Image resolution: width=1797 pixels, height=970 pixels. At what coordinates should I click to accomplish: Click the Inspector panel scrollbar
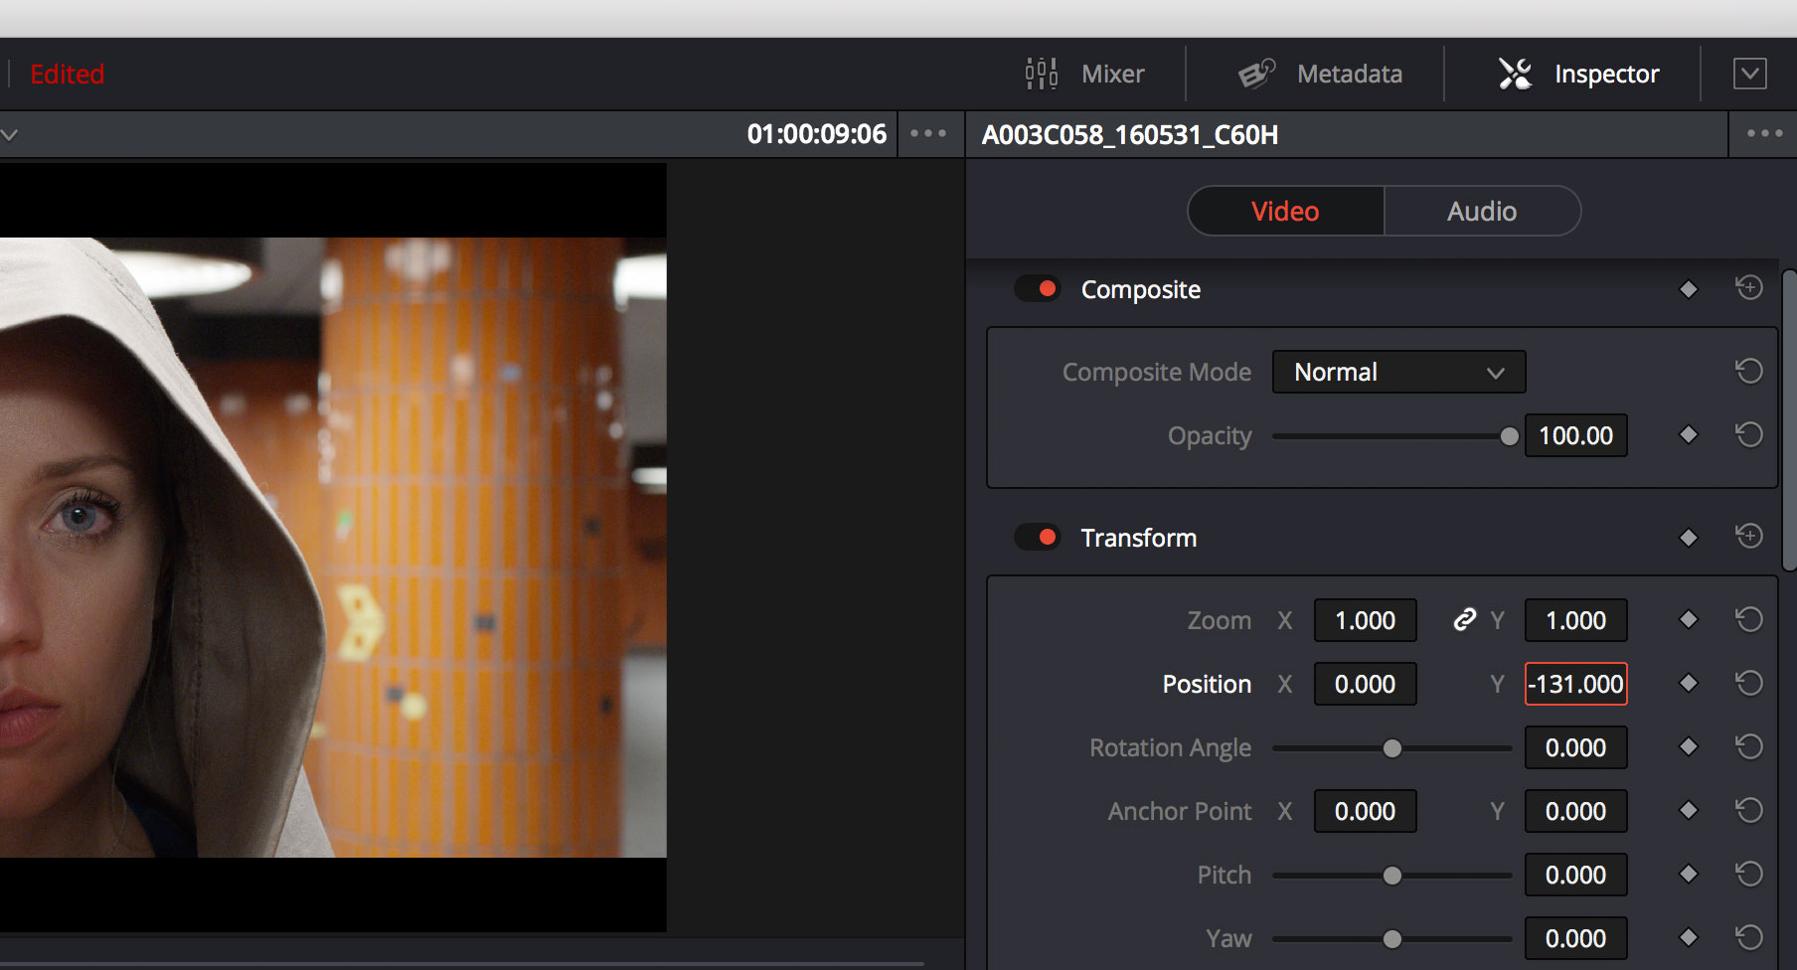[x=1789, y=419]
